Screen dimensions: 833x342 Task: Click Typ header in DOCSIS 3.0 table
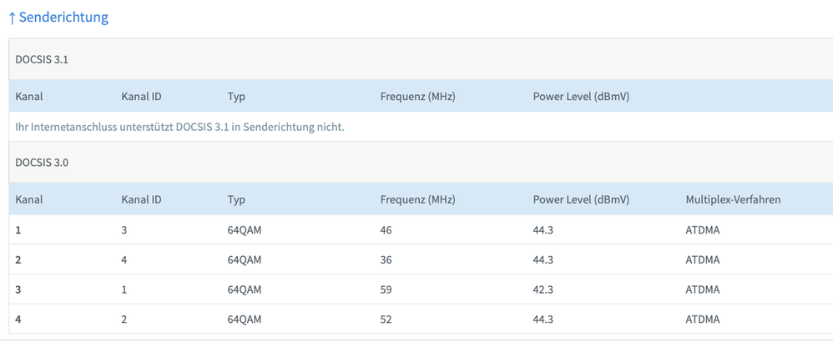coord(236,200)
